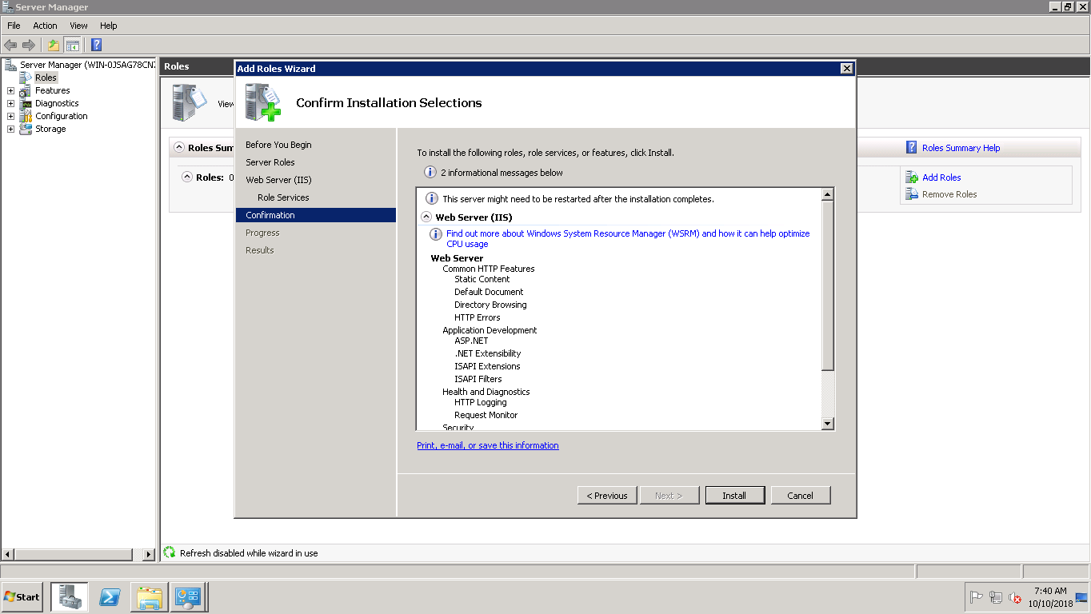Screen dimensions: 1091x614
Task: Expand the Storage tree node
Action: point(10,129)
